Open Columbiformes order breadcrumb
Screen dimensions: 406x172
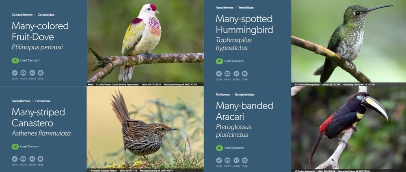click(22, 15)
